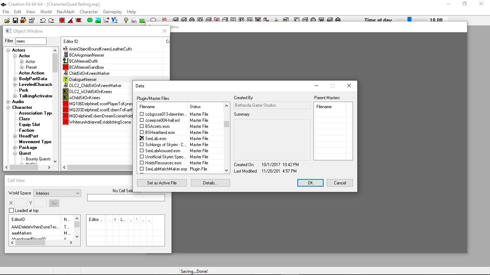The width and height of the screenshot is (490, 275).
Task: Check the BSAssets.esm plugin checkbox
Action: point(142,126)
